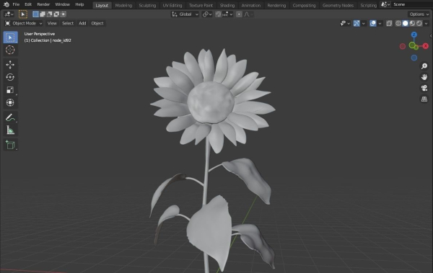433x273 pixels.
Task: Select the Add Cube tool
Action: 10,145
